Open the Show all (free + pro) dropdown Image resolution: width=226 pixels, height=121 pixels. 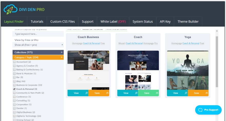tap(38, 45)
